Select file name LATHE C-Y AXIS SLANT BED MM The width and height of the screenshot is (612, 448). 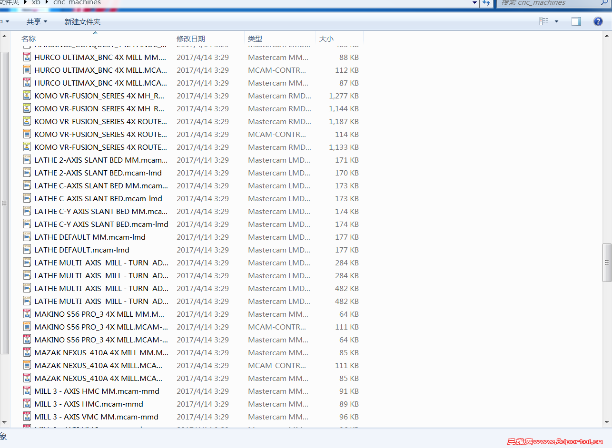click(x=101, y=211)
